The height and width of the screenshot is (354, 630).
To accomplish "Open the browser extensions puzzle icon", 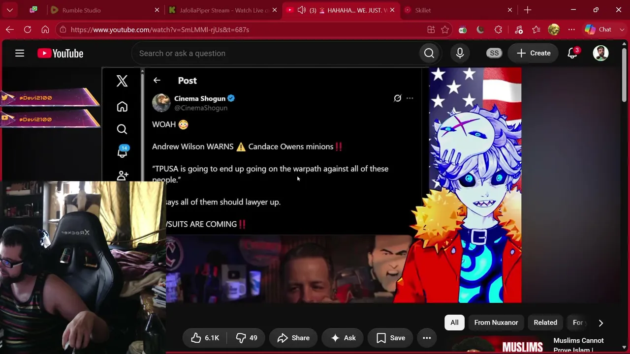I will tap(498, 29).
